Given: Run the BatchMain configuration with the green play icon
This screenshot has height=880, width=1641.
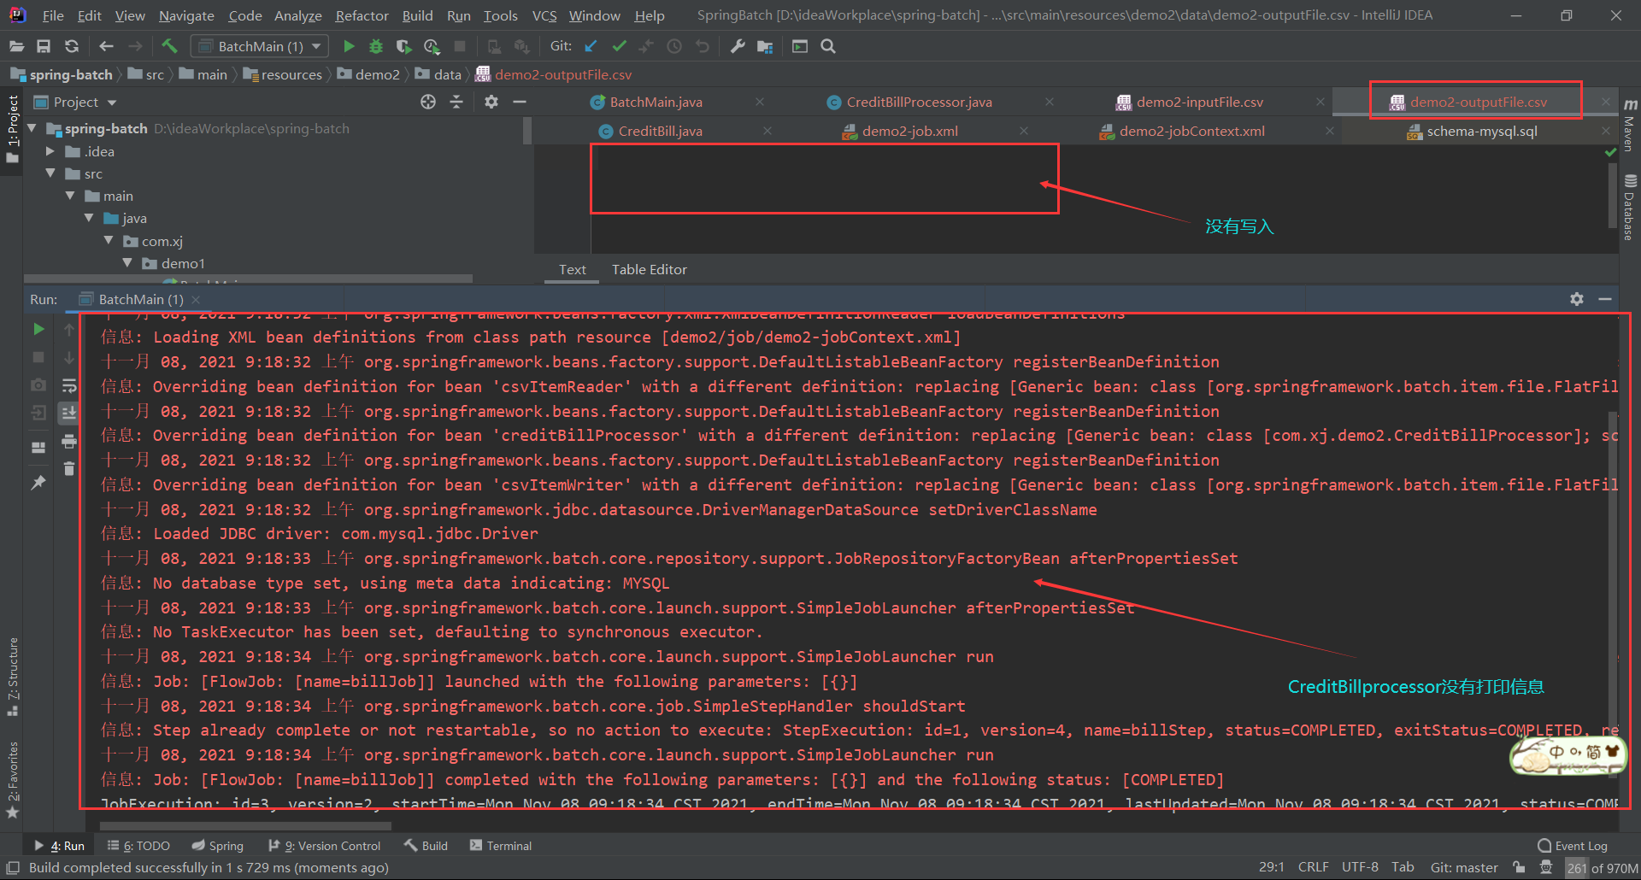Looking at the screenshot, I should click(349, 46).
